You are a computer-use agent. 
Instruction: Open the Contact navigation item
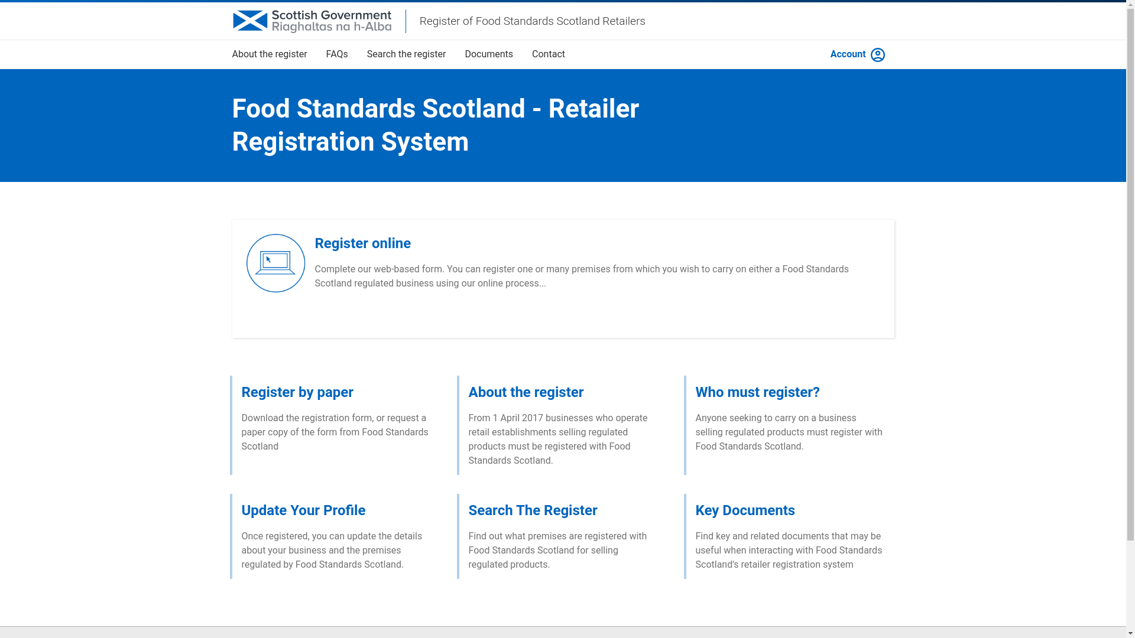pos(549,54)
